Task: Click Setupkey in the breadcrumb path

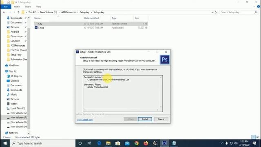Action: (x=84, y=12)
